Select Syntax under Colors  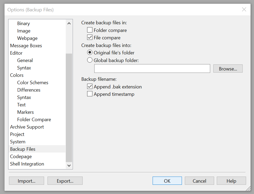tap(24, 97)
